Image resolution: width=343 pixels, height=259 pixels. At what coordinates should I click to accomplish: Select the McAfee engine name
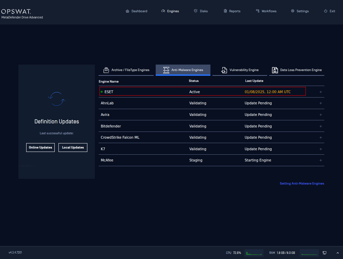(x=107, y=160)
